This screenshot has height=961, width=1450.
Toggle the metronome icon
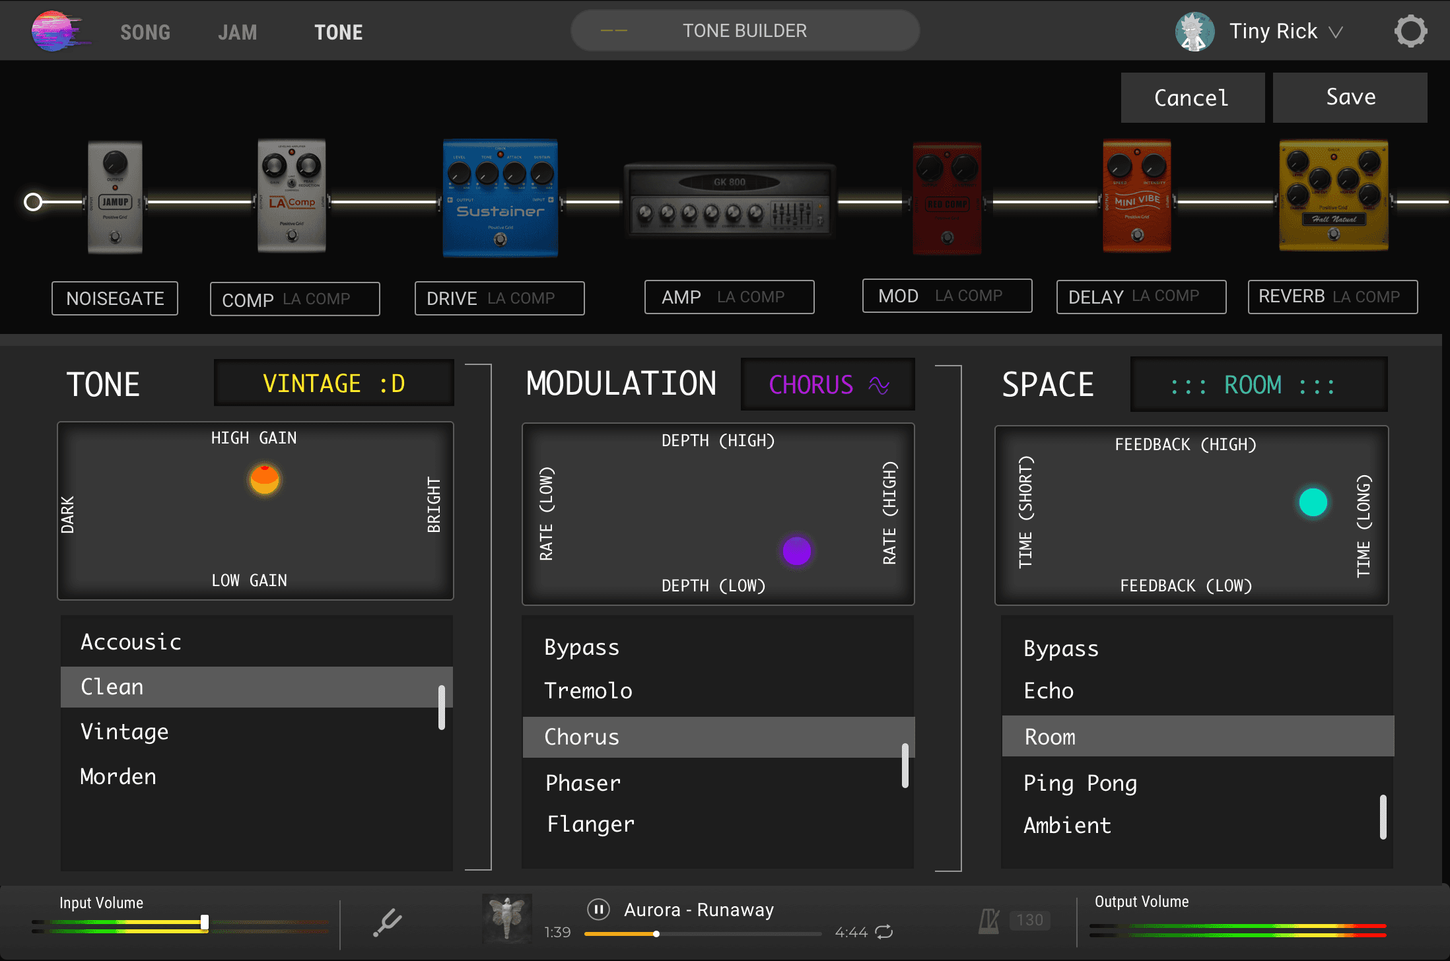tap(989, 921)
